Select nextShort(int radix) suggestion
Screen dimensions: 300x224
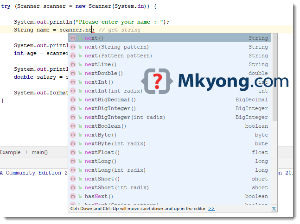[x=170, y=187]
